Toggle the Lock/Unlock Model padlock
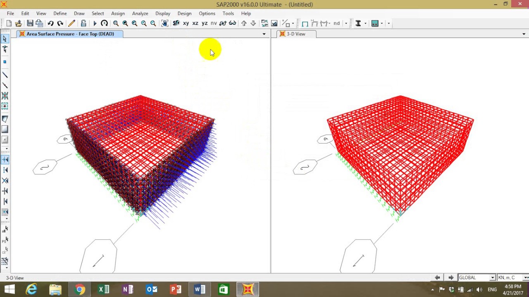 click(x=83, y=24)
